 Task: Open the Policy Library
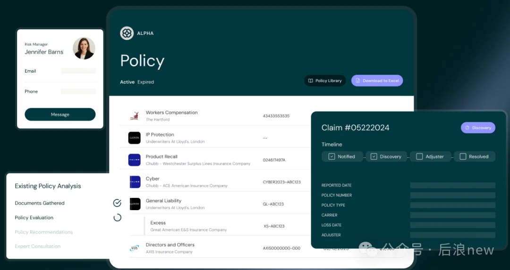point(325,81)
